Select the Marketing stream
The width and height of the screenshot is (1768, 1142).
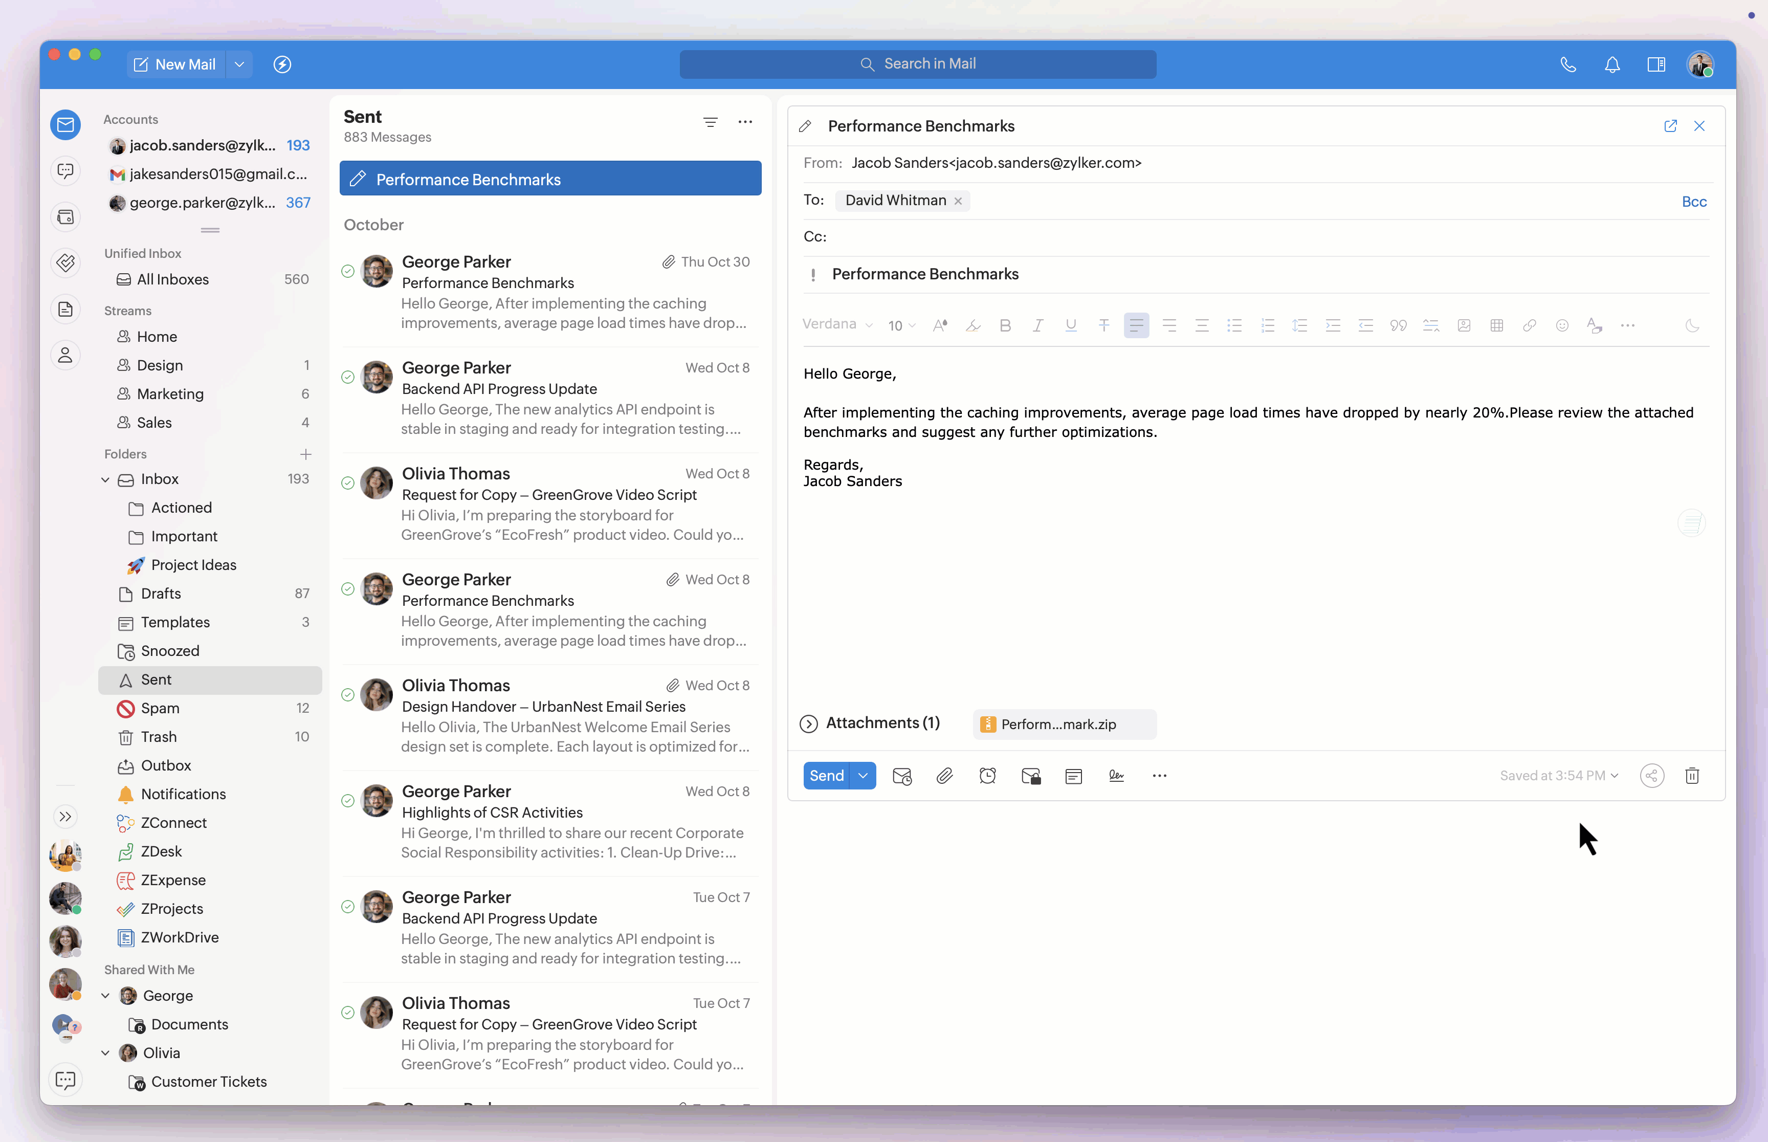click(170, 394)
